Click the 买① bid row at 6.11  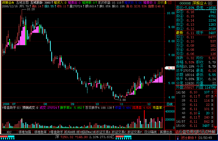(196, 37)
